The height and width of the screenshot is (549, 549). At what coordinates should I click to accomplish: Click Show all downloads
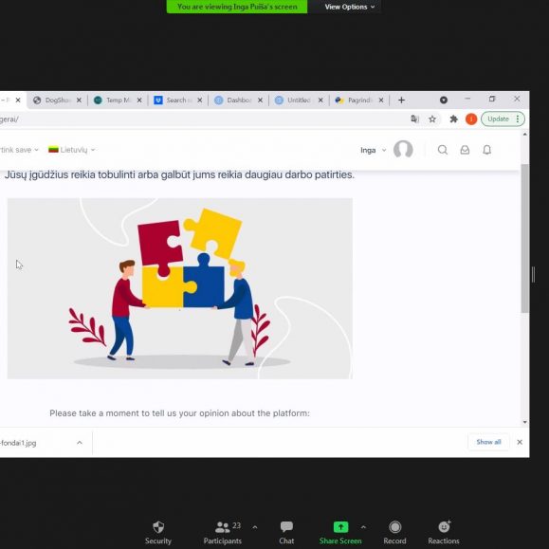(488, 442)
